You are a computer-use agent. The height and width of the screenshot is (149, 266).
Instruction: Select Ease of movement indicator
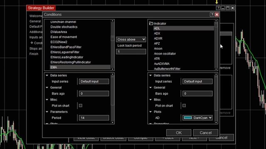(x=64, y=37)
